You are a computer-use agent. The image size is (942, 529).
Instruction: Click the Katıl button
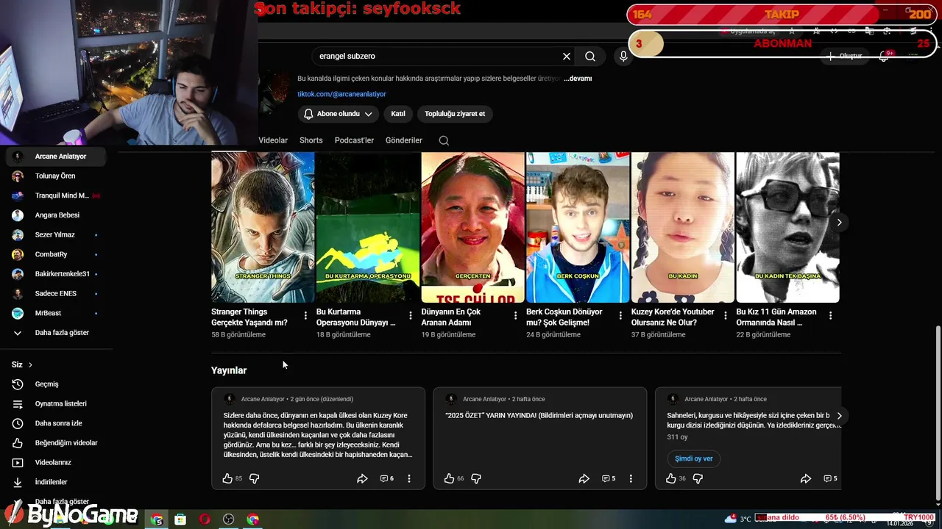[x=398, y=114]
